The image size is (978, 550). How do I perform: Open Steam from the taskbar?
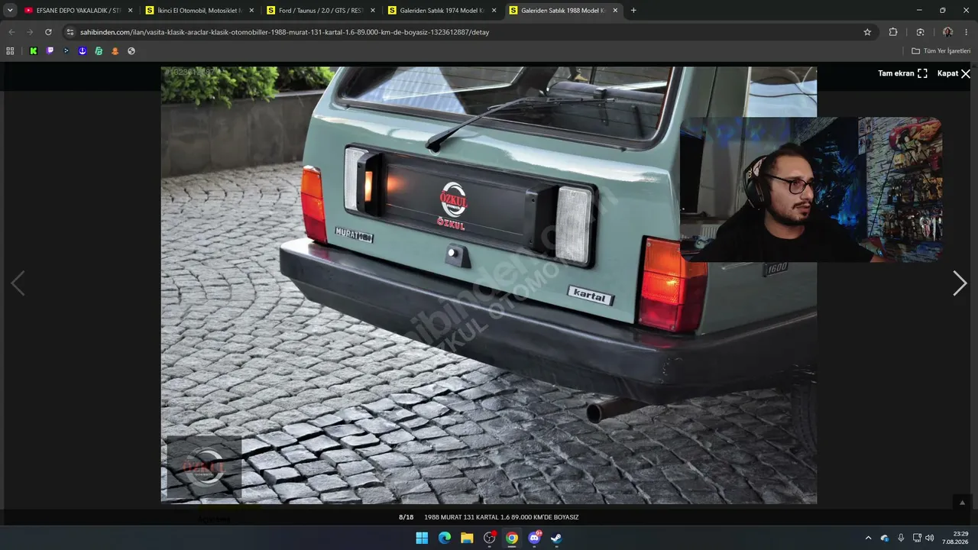point(556,538)
